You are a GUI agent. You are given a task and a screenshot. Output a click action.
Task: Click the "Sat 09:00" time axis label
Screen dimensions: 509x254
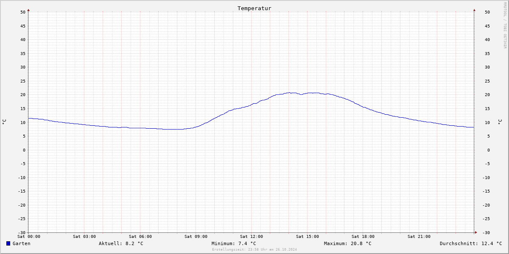(196, 237)
